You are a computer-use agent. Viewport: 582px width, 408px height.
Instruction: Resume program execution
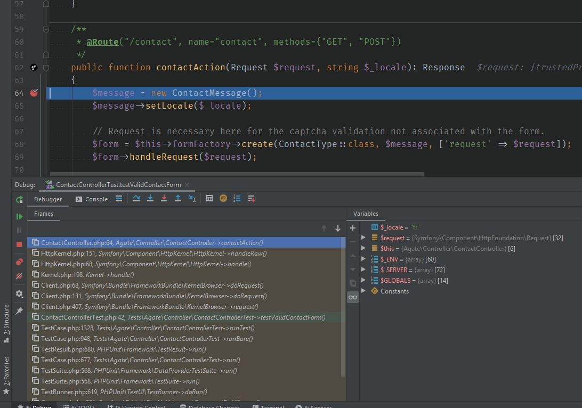click(19, 217)
